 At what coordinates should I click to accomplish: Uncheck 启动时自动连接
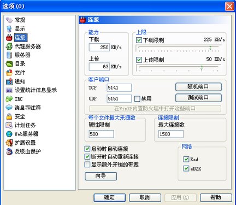tap(87, 149)
